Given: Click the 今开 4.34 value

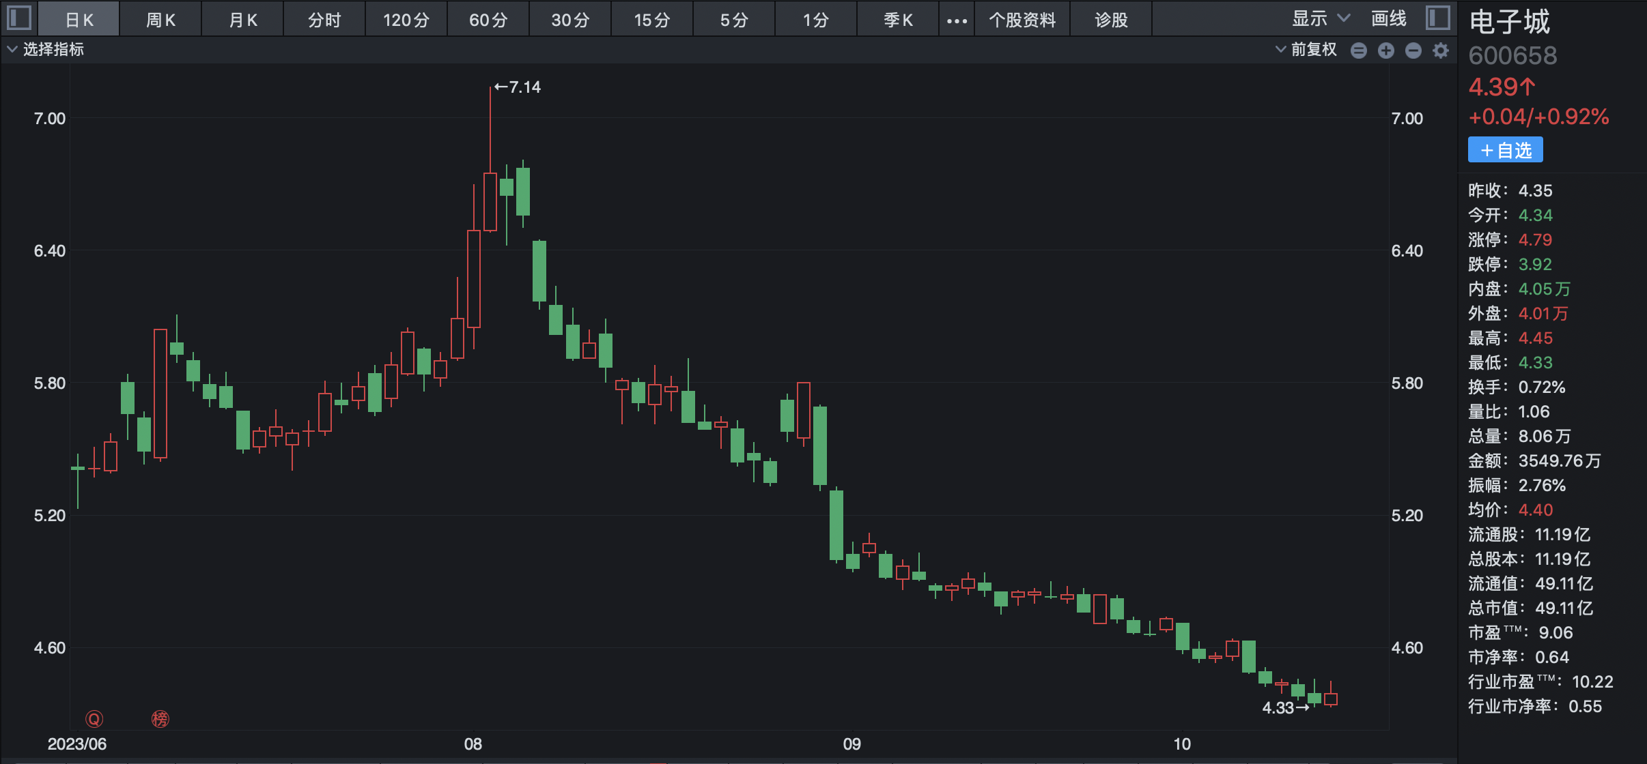Looking at the screenshot, I should pos(1535,216).
